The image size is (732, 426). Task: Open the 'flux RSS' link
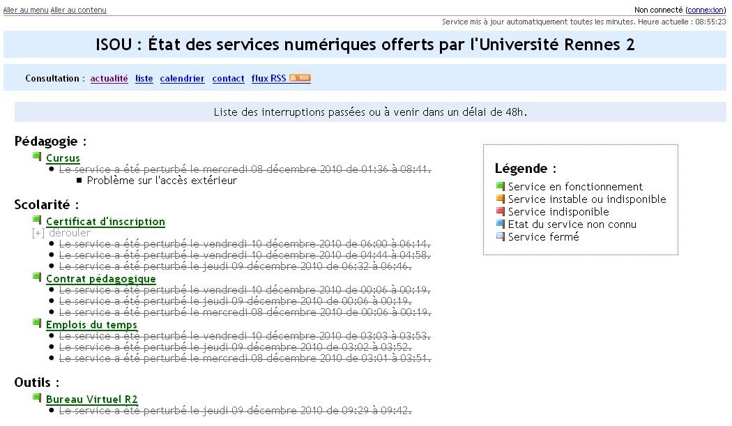tap(268, 79)
